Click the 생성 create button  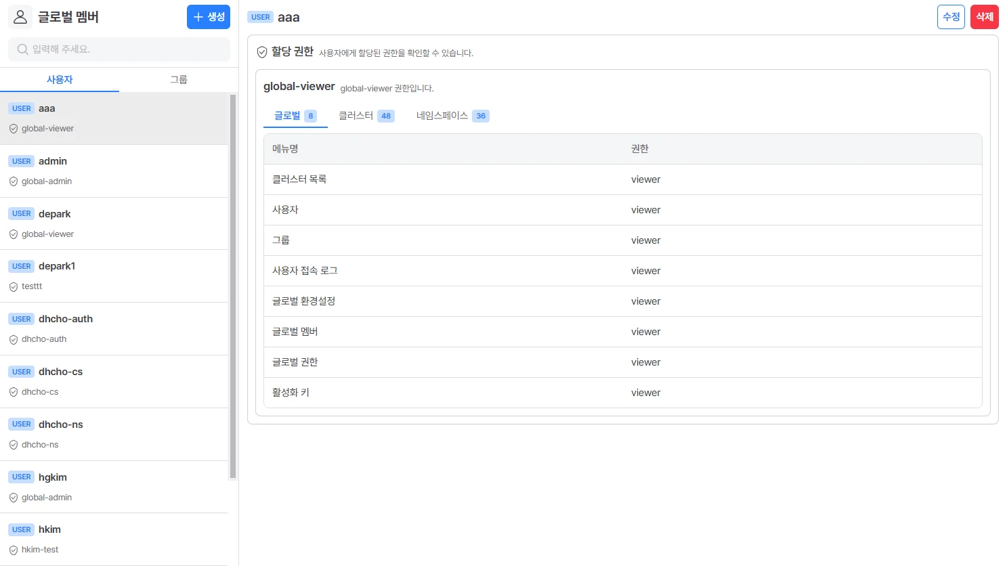pos(209,17)
